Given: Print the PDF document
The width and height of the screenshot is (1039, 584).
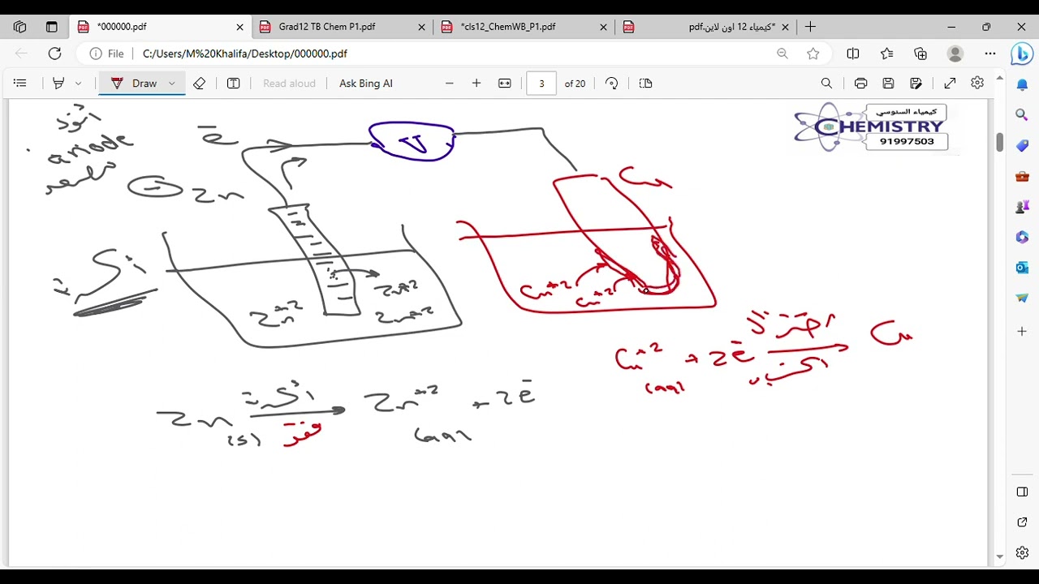Looking at the screenshot, I should (860, 84).
